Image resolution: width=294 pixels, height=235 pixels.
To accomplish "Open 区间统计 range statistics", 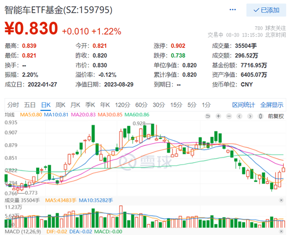I will pos(244,105).
